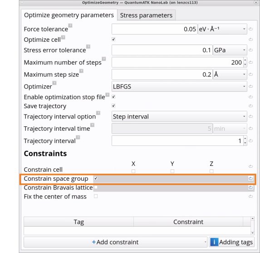Viewport: 260px width, 253px height.
Task: Show help for Maximum number of steps
Action: pos(104,59)
